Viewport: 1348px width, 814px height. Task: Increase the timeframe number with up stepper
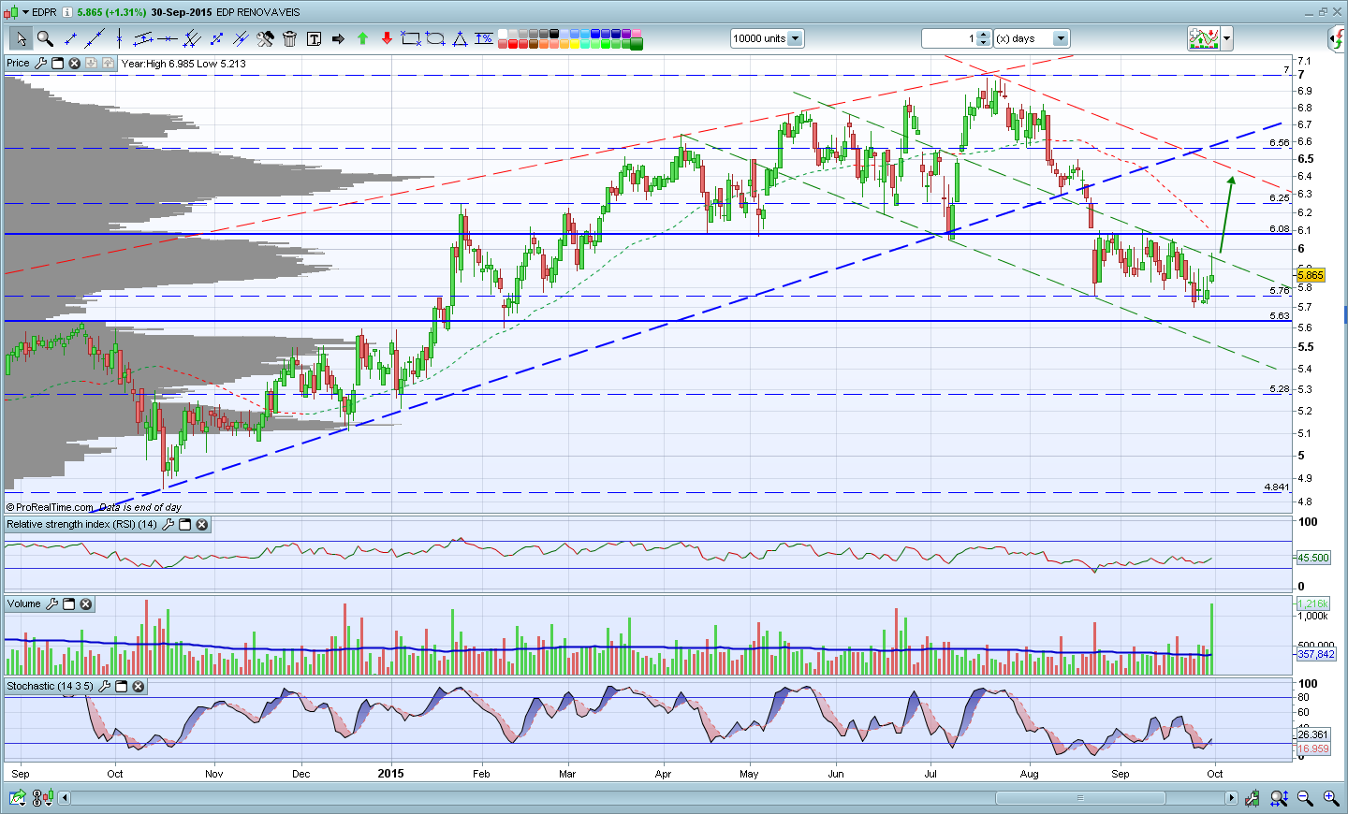(x=984, y=35)
